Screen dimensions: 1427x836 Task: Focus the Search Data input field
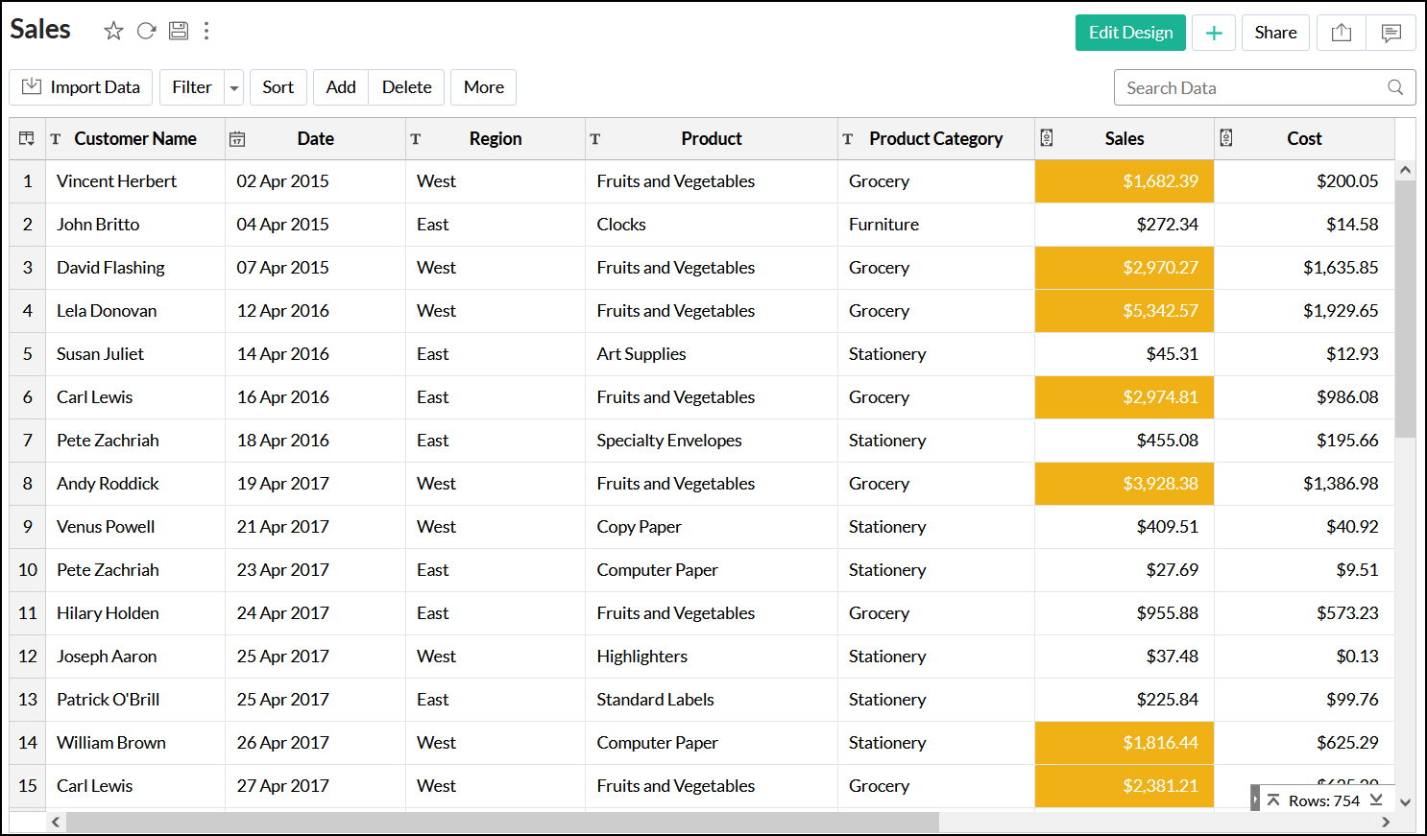1248,87
